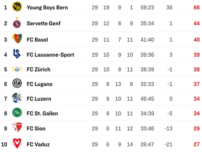Select the FC Basel crest icon

point(17,39)
